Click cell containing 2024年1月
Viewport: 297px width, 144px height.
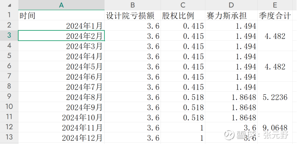[61, 26]
